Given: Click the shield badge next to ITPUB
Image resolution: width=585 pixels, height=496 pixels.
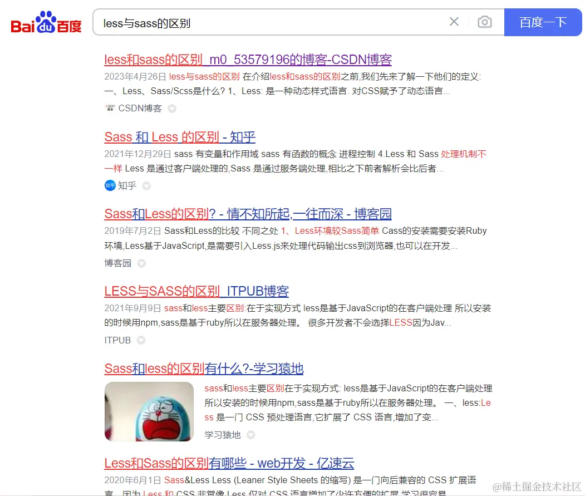Looking at the screenshot, I should pyautogui.click(x=141, y=340).
